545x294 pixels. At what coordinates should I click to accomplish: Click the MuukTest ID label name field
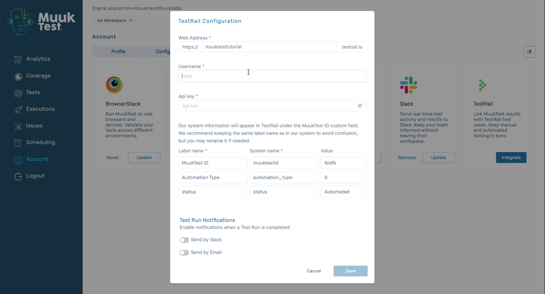point(213,163)
